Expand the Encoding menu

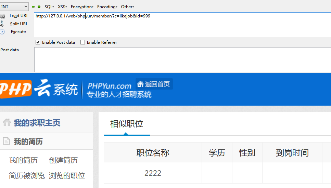(x=107, y=7)
